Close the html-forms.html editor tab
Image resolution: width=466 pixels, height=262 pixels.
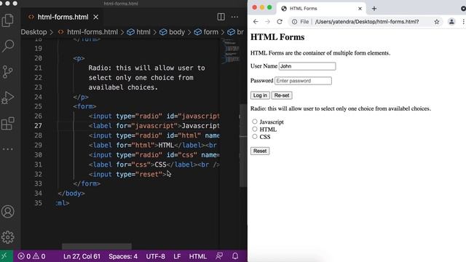click(x=95, y=17)
